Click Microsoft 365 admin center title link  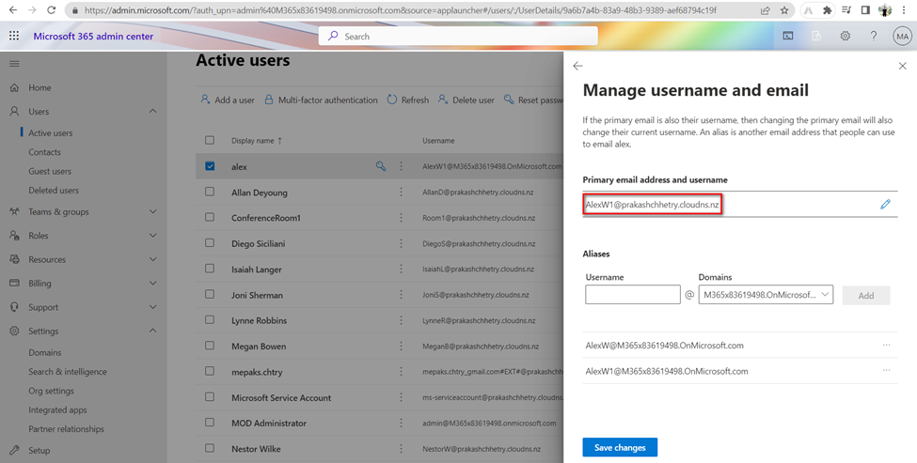93,37
